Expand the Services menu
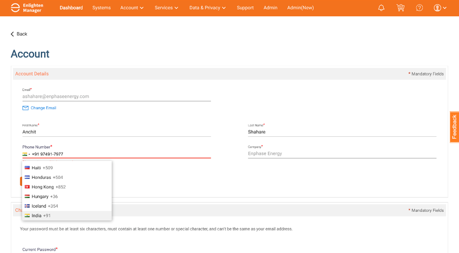459x253 pixels. 166,8
